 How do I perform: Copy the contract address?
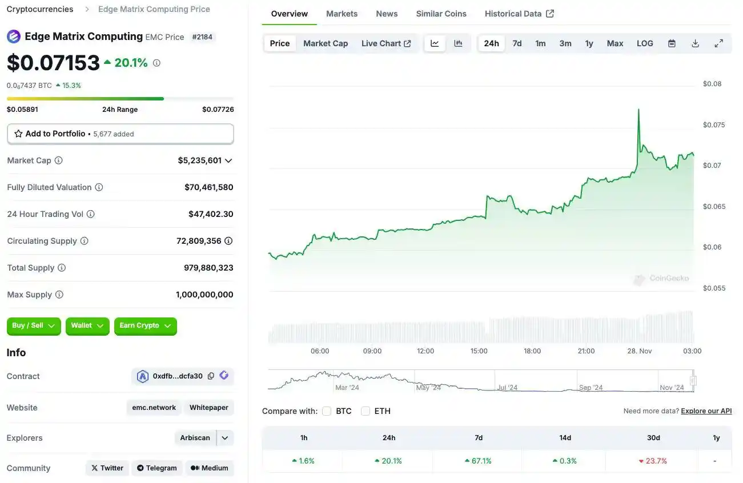[x=211, y=376]
